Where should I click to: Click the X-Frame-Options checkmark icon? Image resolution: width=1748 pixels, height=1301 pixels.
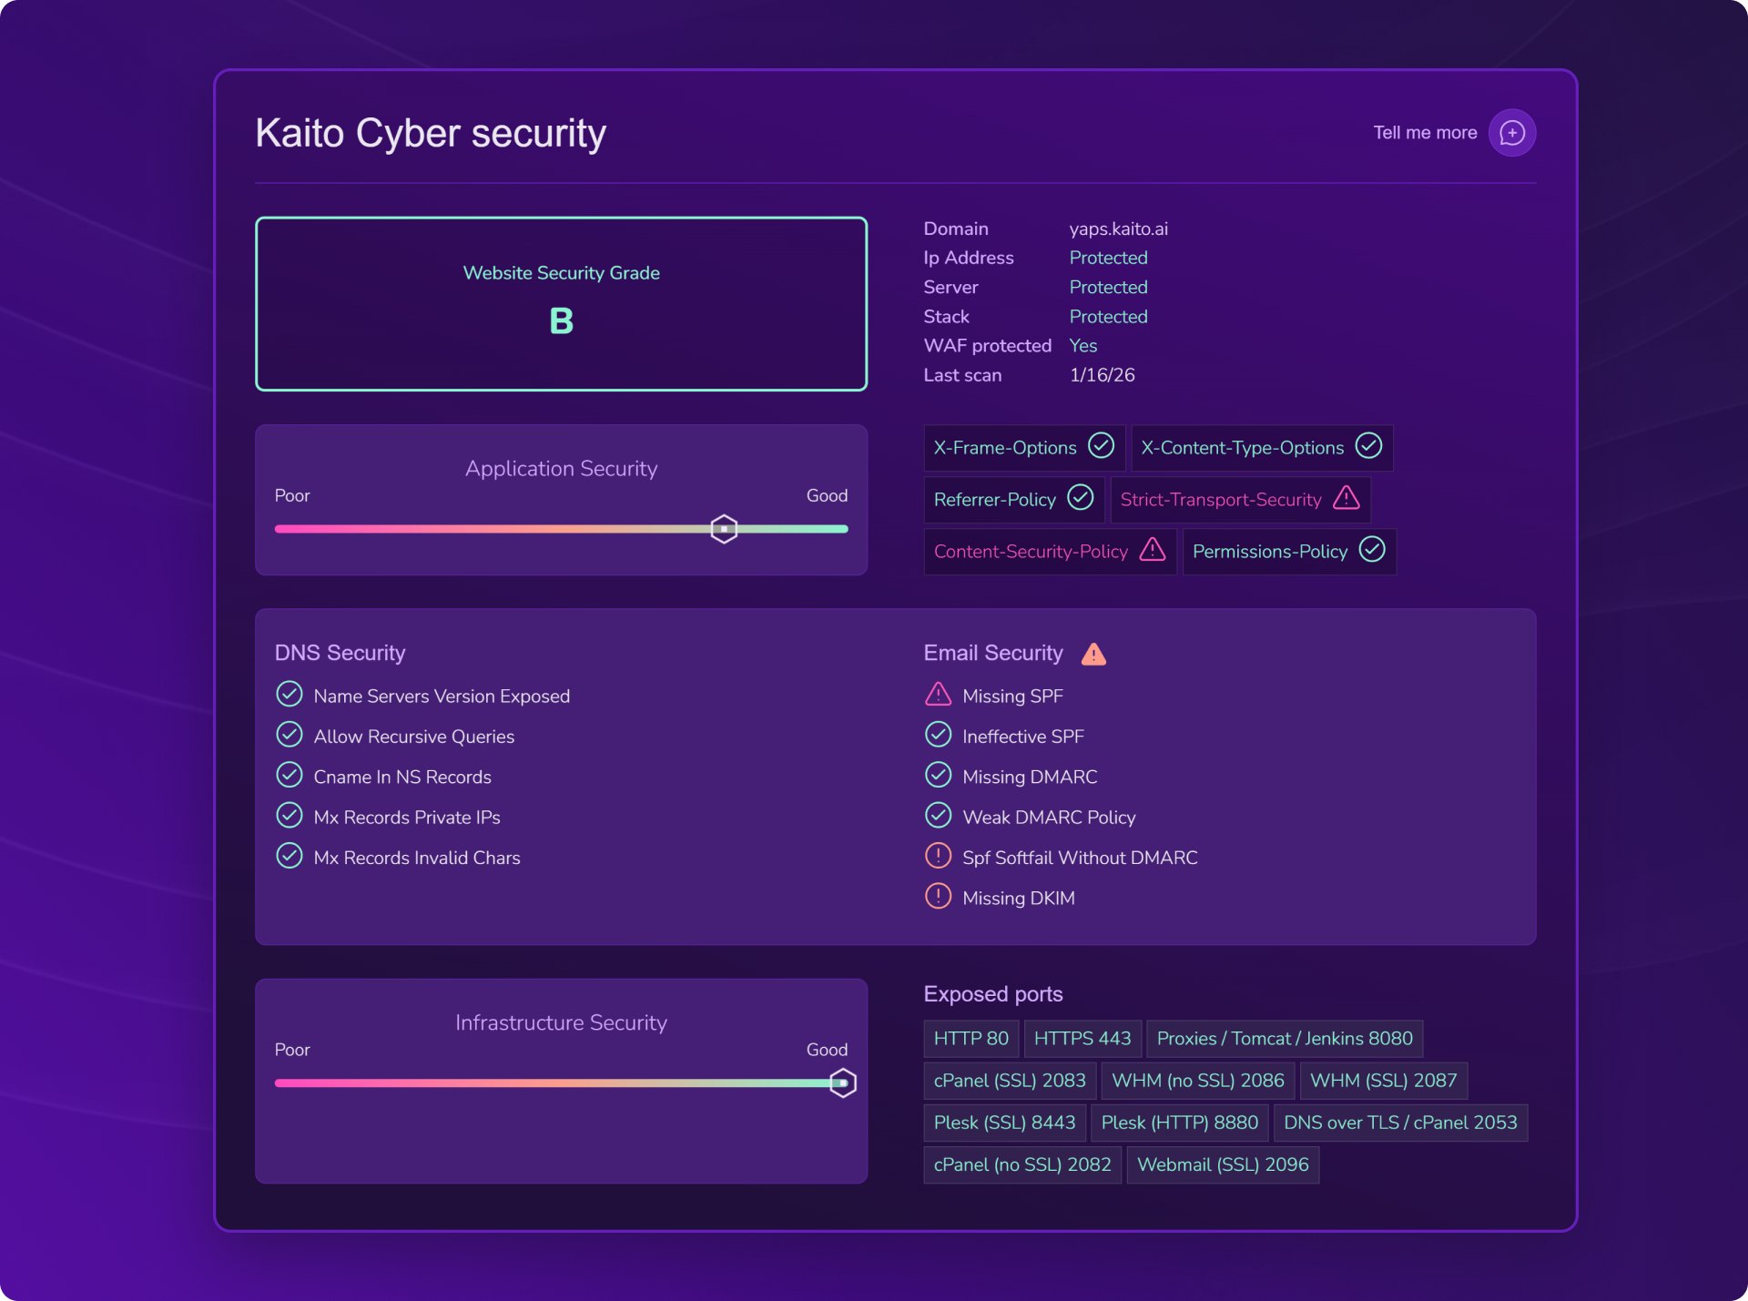1101,446
